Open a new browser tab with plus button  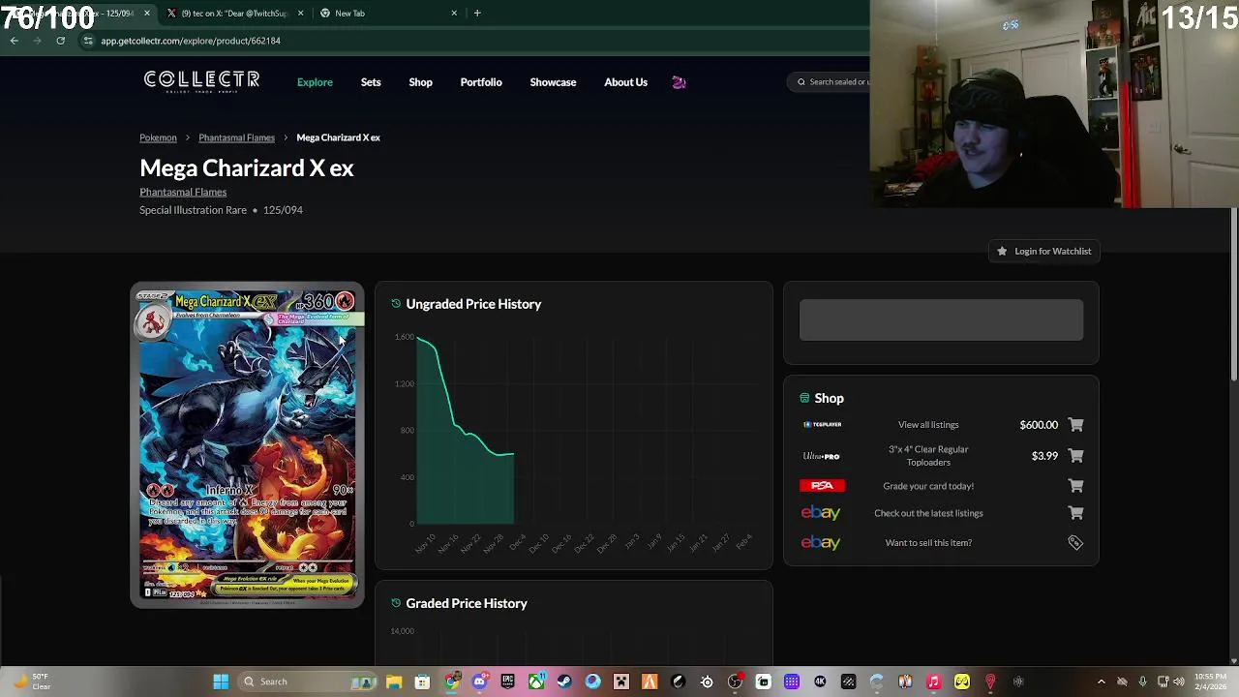(477, 14)
